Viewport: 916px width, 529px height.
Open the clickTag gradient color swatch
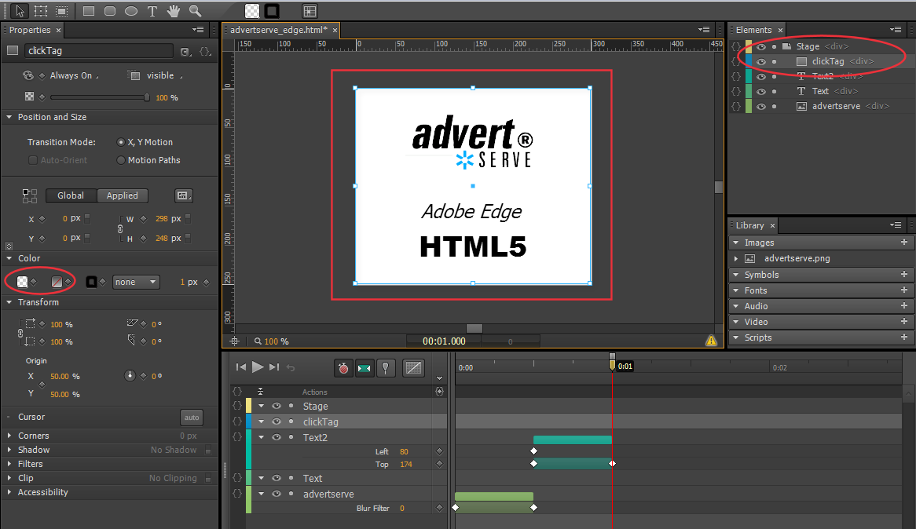pyautogui.click(x=57, y=282)
